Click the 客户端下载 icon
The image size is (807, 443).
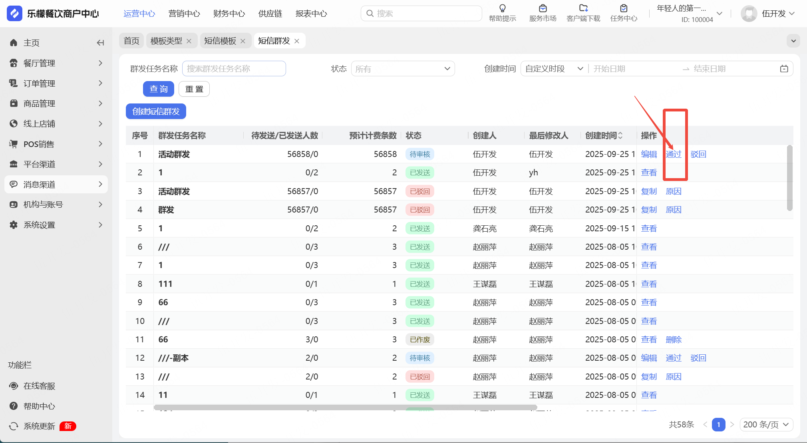click(583, 8)
